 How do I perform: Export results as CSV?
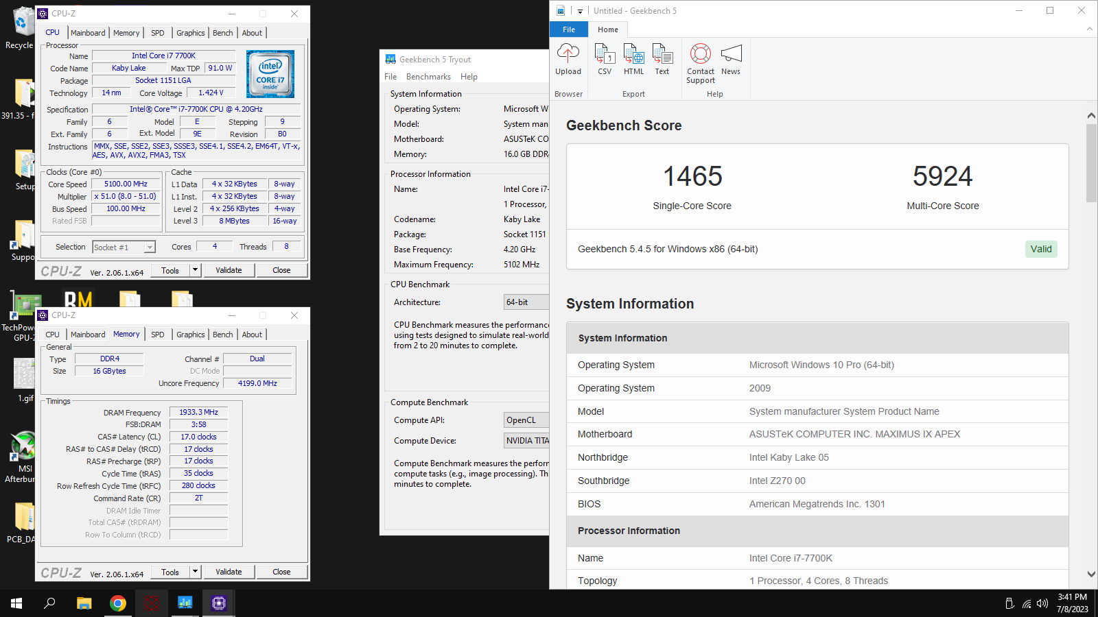pyautogui.click(x=605, y=60)
